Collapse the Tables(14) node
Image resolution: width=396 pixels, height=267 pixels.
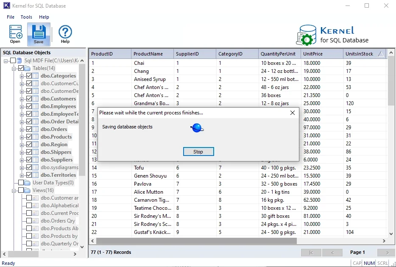pos(14,68)
